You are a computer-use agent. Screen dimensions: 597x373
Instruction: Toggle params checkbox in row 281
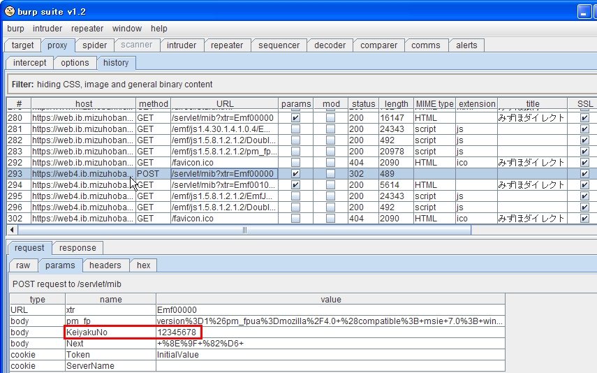tap(295, 129)
